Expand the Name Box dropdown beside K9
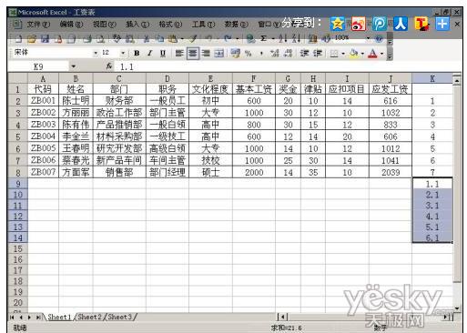Viewport: 467px width, 333px height. (74, 66)
